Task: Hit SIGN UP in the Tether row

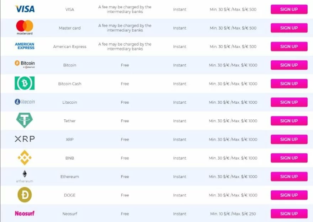Action: pos(289,121)
